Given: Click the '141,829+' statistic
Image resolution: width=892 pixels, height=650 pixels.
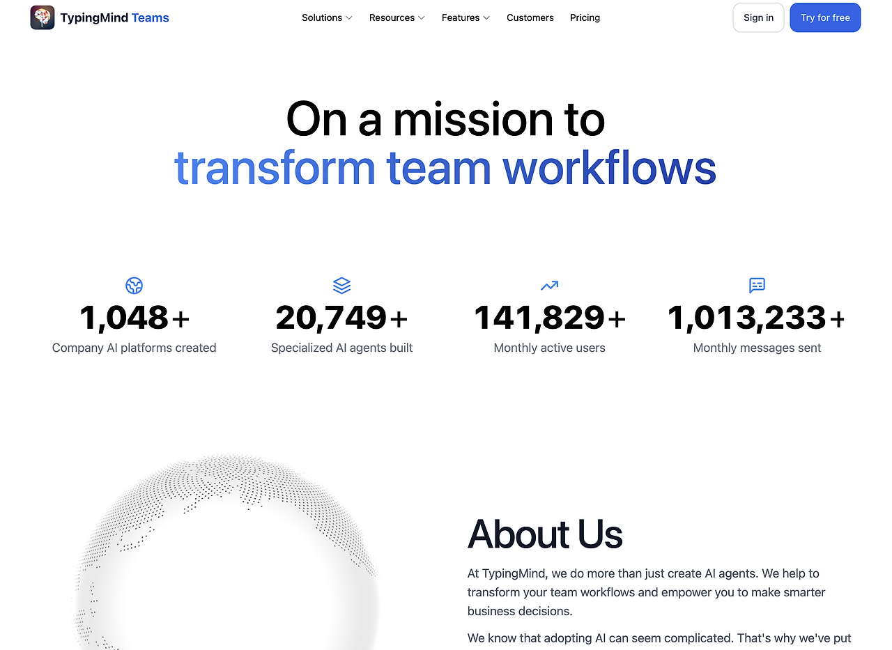Looking at the screenshot, I should [x=550, y=318].
